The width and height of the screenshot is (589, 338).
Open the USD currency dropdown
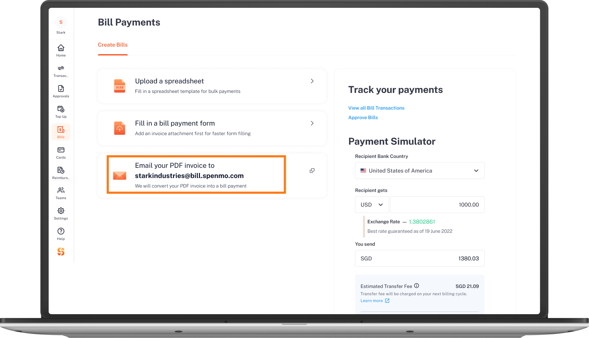pos(372,205)
